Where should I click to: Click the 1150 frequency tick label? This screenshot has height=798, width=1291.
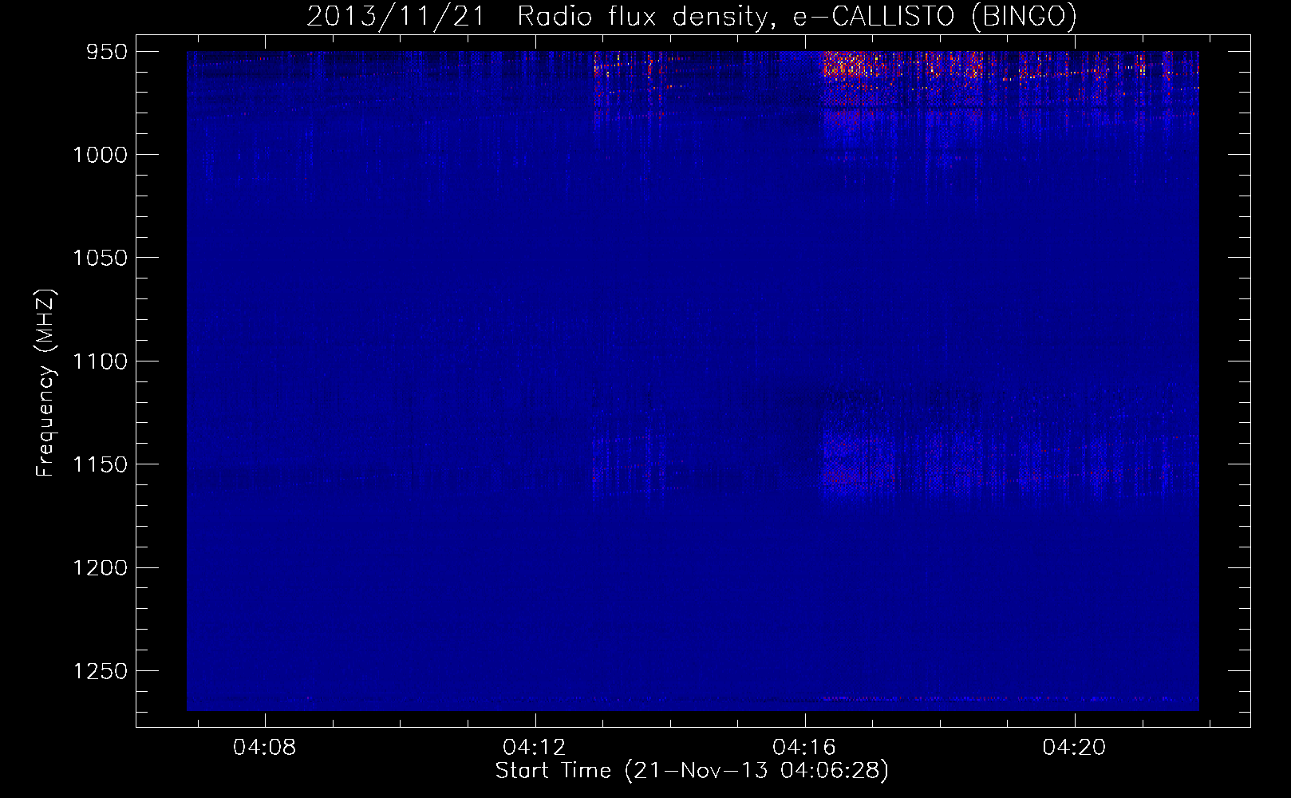100,464
